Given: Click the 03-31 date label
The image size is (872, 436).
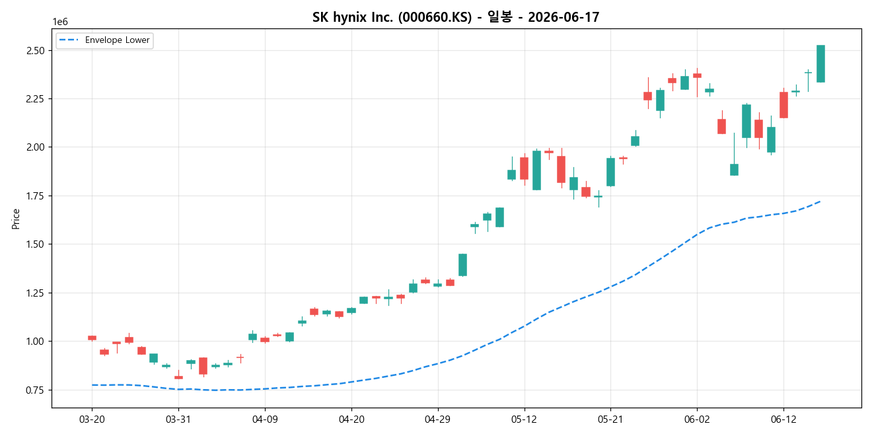Looking at the screenshot, I should click(178, 419).
